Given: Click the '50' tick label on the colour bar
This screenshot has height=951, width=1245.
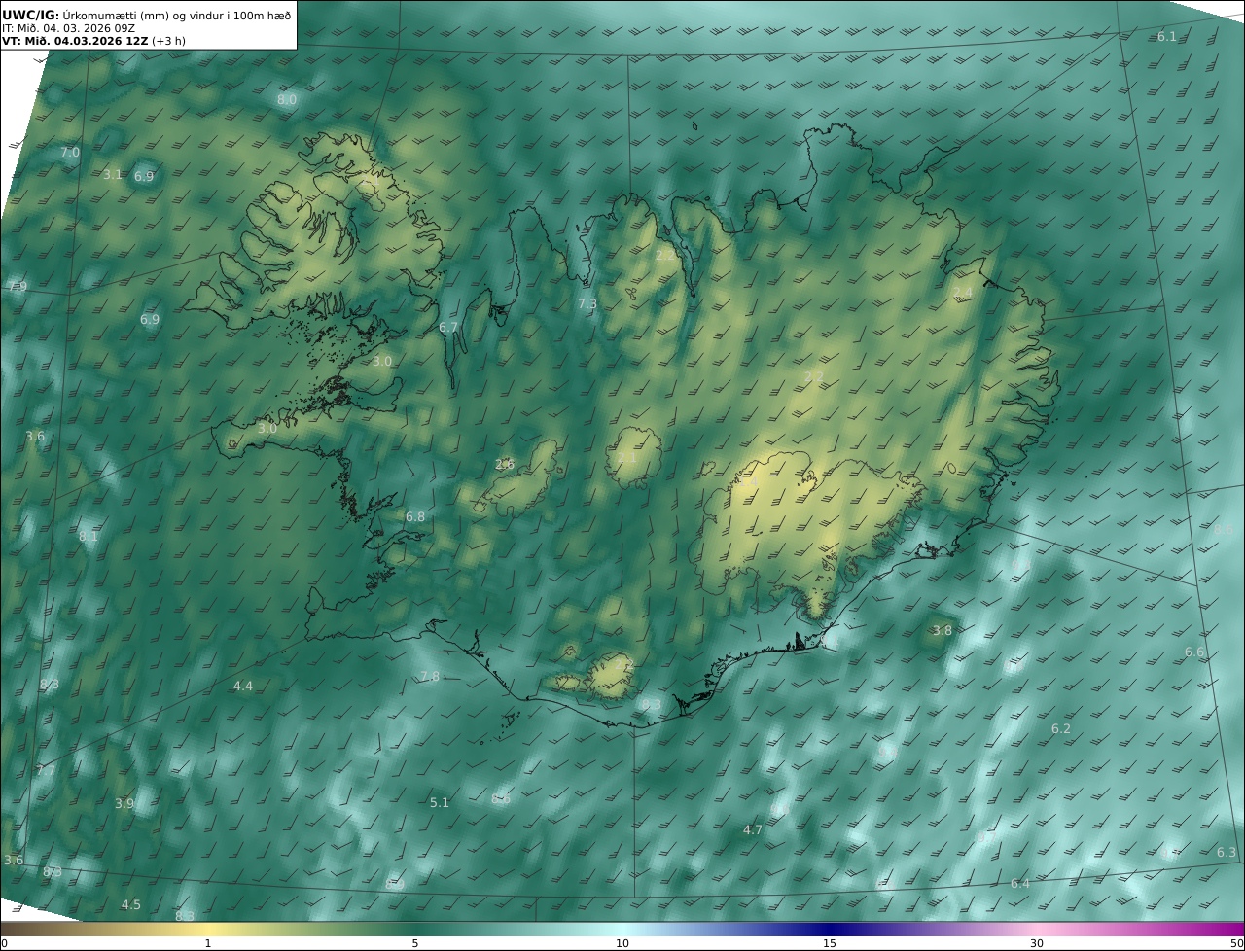Looking at the screenshot, I should pos(1236,943).
